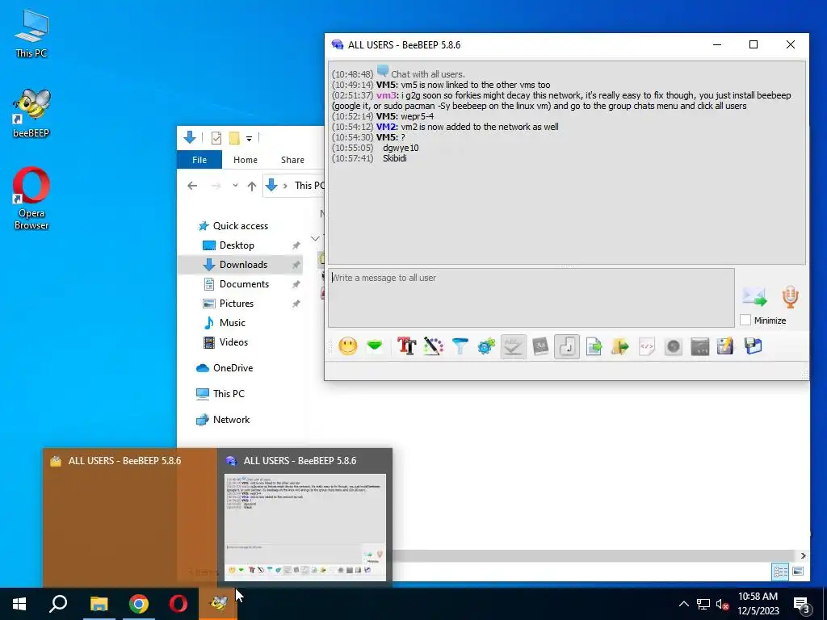
Task: Open the File tab in File Explorer
Action: pos(199,160)
